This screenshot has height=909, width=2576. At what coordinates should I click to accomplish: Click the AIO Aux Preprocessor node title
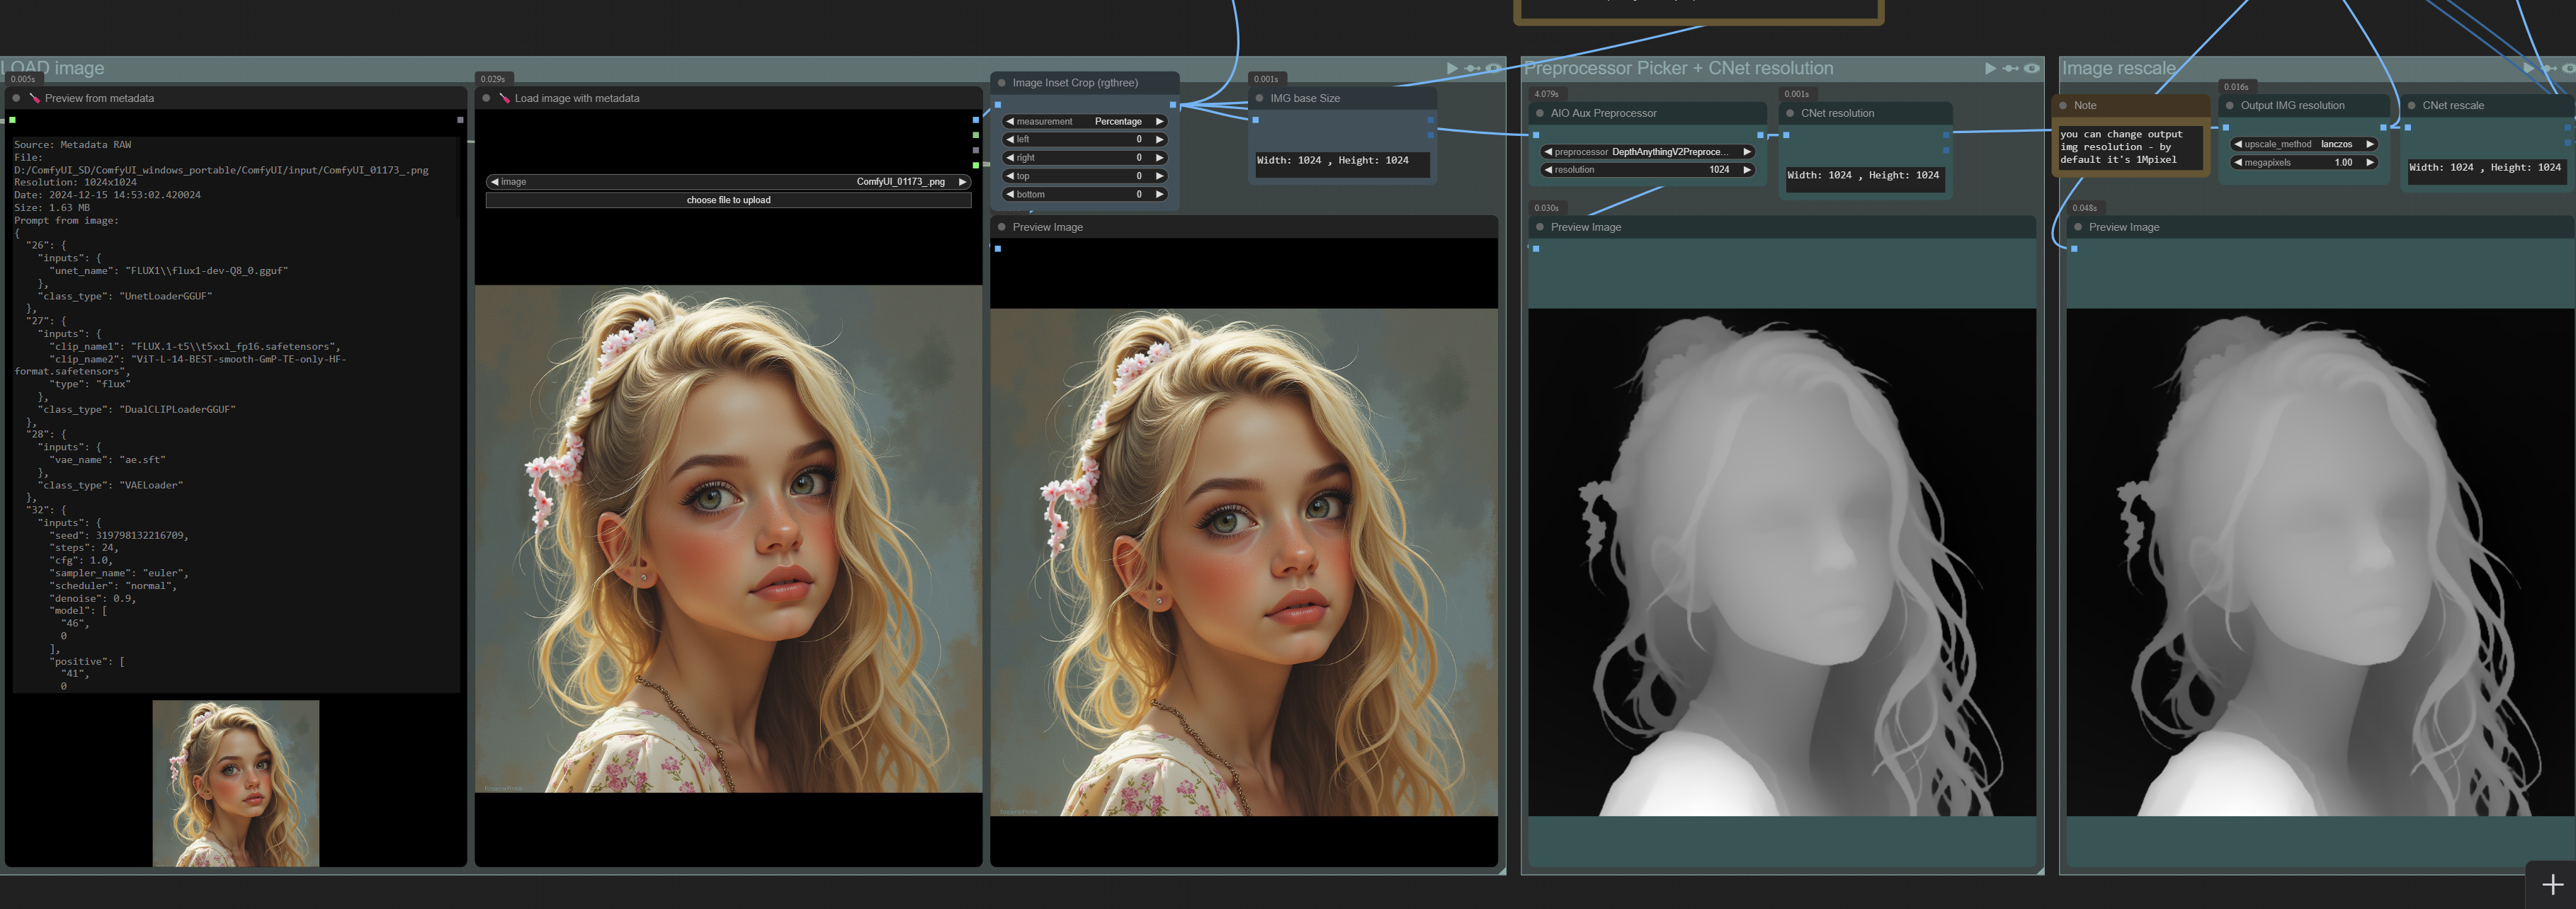pyautogui.click(x=1603, y=113)
